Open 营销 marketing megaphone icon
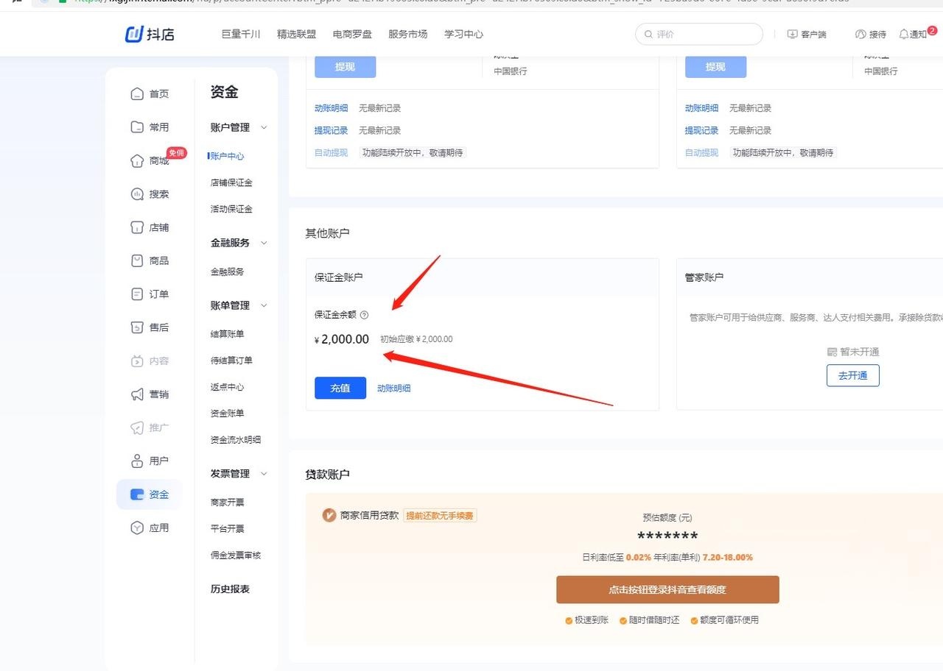The image size is (943, 671). coord(137,394)
